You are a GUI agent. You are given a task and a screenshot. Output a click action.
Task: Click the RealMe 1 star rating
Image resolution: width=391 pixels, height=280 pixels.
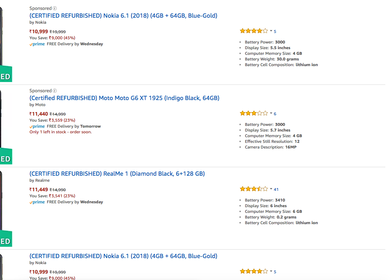click(254, 189)
